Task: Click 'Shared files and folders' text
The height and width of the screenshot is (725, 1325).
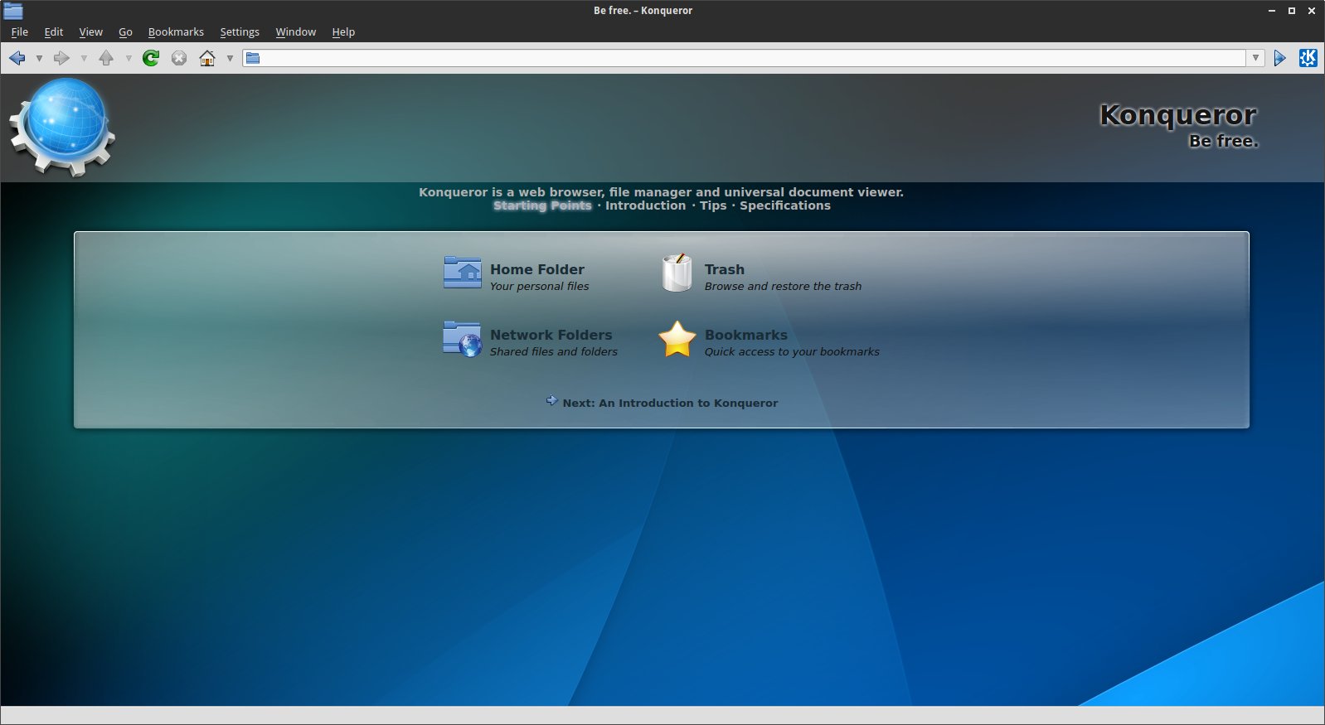Action: [x=554, y=351]
